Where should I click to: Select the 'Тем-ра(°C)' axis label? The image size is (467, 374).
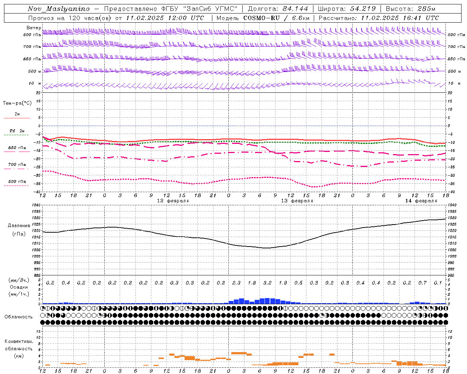point(17,103)
